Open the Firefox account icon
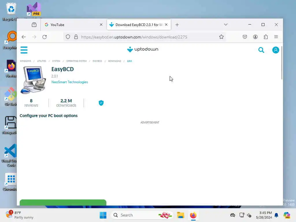 pyautogui.click(x=256, y=37)
